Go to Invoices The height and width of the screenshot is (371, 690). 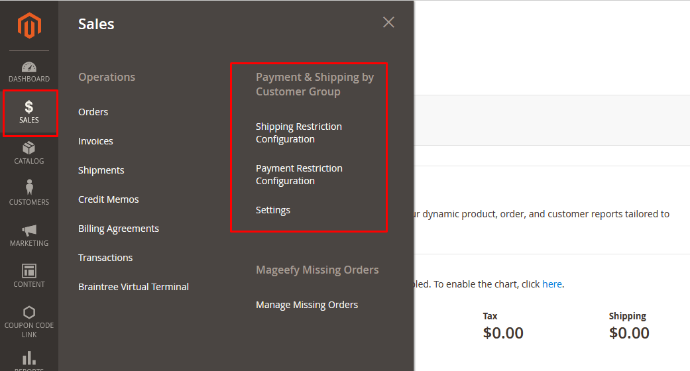coord(95,141)
